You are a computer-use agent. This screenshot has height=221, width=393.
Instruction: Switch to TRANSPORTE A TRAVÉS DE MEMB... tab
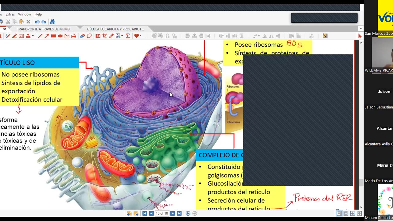[x=45, y=29]
